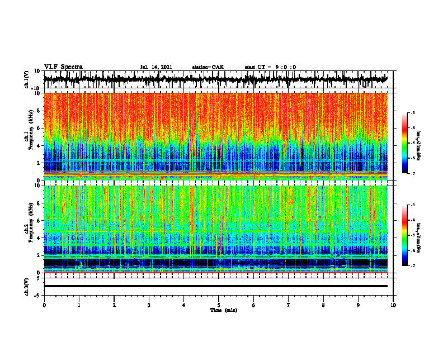Click the "8" kHz tick on the ch.2 spectrogram

click(x=39, y=203)
